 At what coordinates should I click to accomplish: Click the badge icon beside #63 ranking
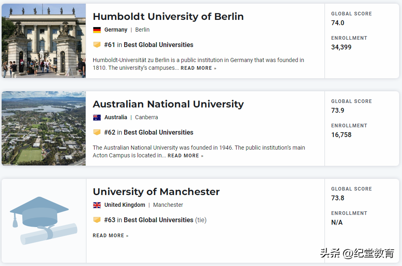(97, 220)
